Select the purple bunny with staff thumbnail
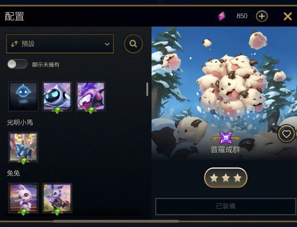The width and height of the screenshot is (297, 227). (x=57, y=198)
